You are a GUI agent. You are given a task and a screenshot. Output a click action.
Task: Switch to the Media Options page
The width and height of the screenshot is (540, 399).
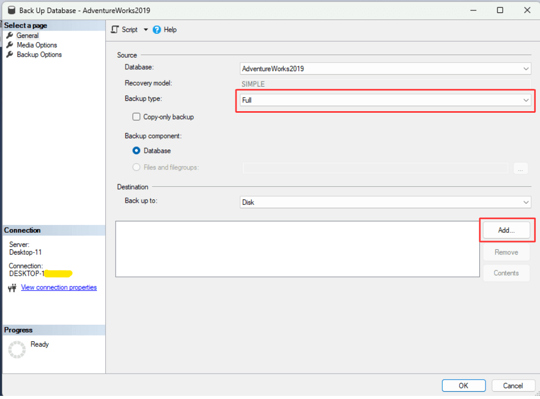click(x=37, y=45)
